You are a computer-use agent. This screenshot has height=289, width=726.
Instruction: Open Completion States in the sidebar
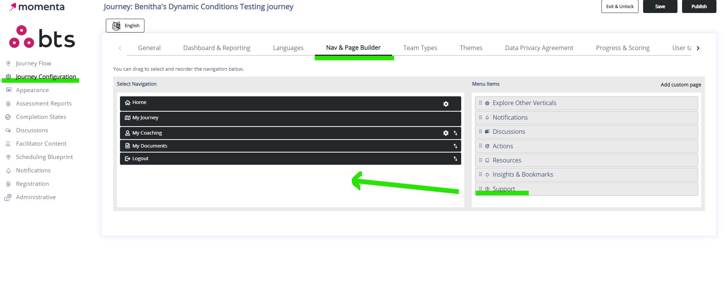coord(41,117)
